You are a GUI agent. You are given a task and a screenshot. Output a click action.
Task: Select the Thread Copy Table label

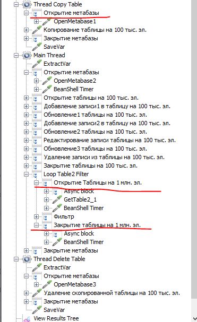pyautogui.click(x=57, y=4)
